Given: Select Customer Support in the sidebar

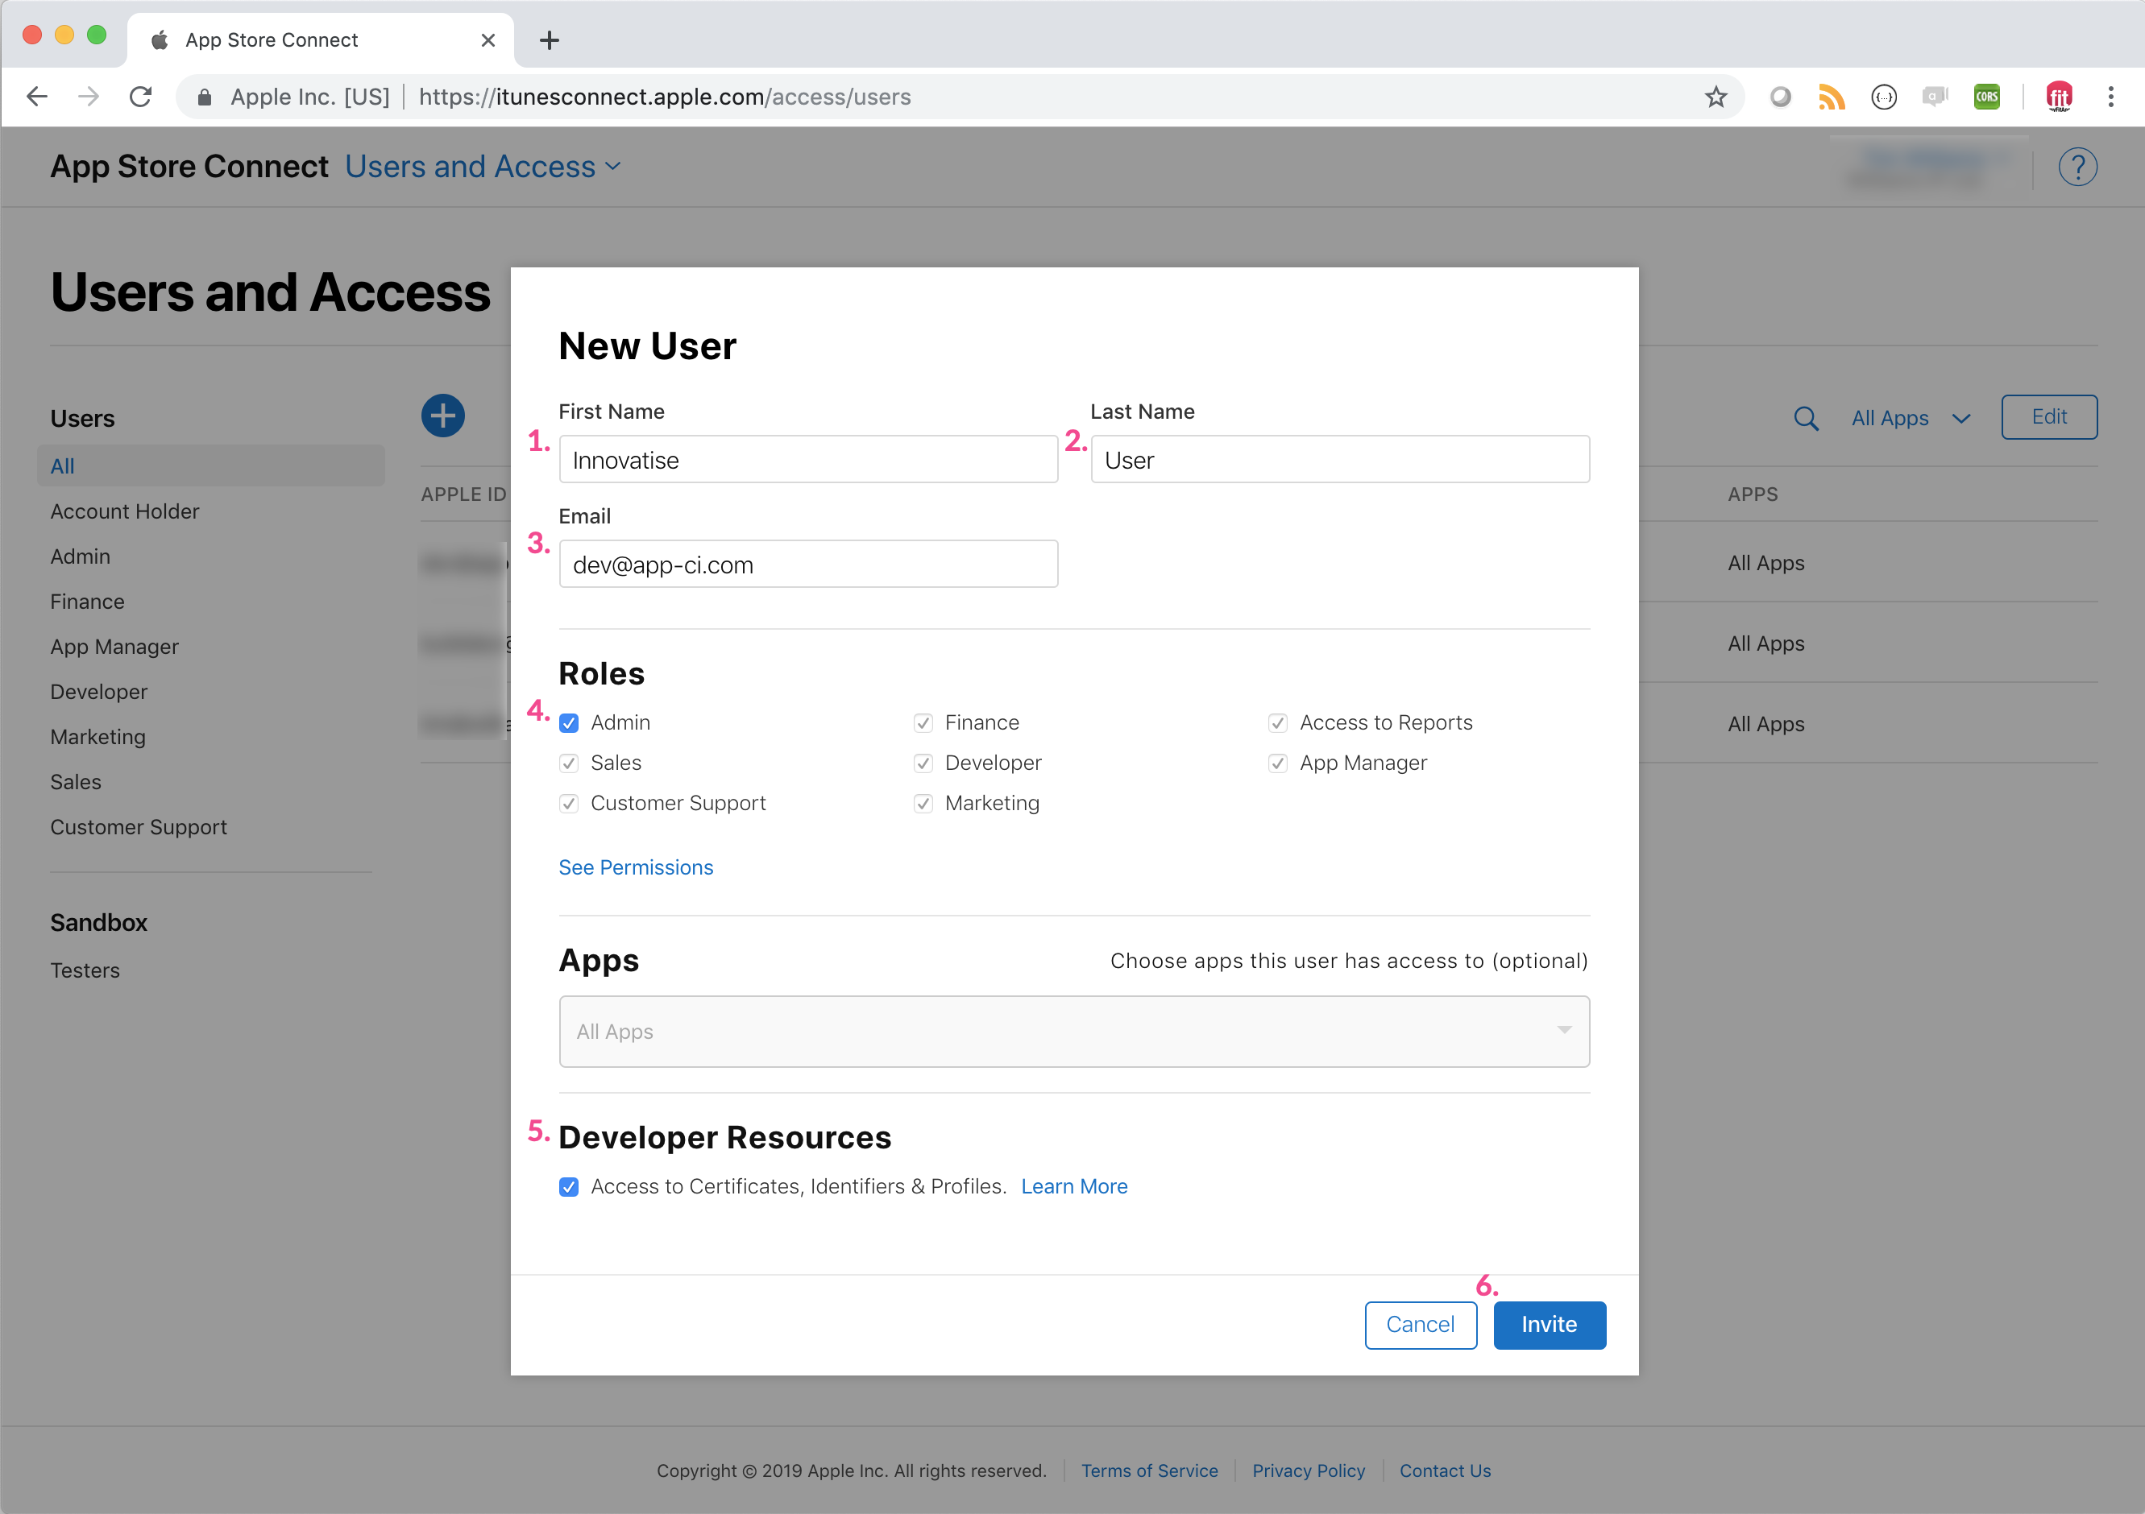Looking at the screenshot, I should point(139,827).
